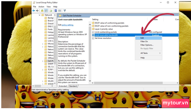Click tree pane horizontal scroll left arrow

[x=33, y=86]
